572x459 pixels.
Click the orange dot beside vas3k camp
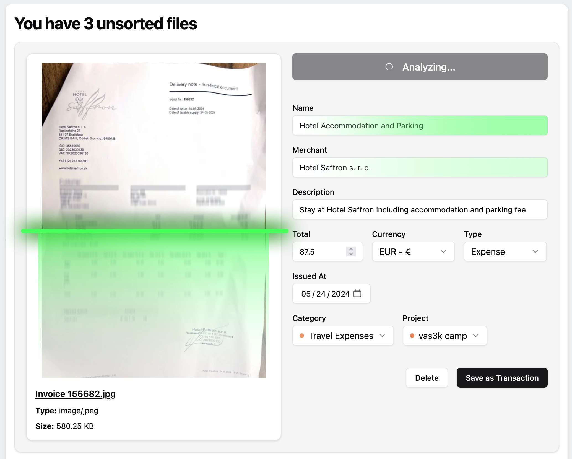coord(412,336)
